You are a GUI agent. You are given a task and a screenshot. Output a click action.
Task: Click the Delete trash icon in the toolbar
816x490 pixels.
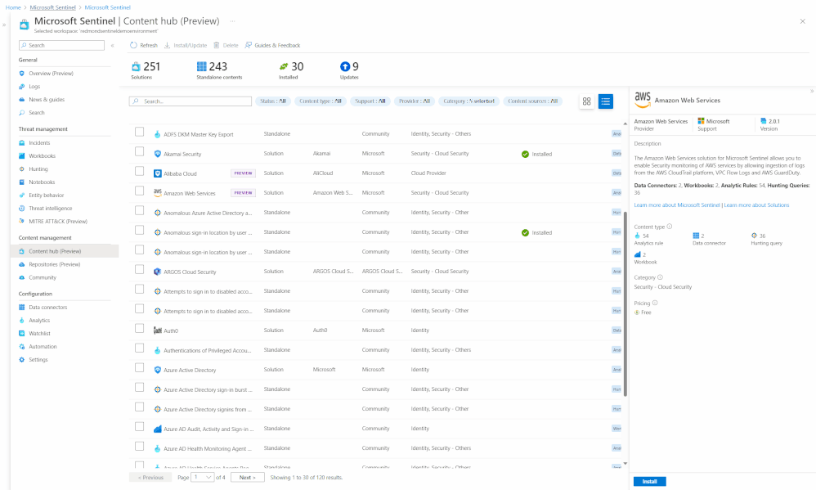[217, 45]
